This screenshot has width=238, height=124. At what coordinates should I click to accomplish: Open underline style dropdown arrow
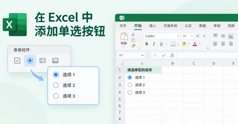pos(166,44)
